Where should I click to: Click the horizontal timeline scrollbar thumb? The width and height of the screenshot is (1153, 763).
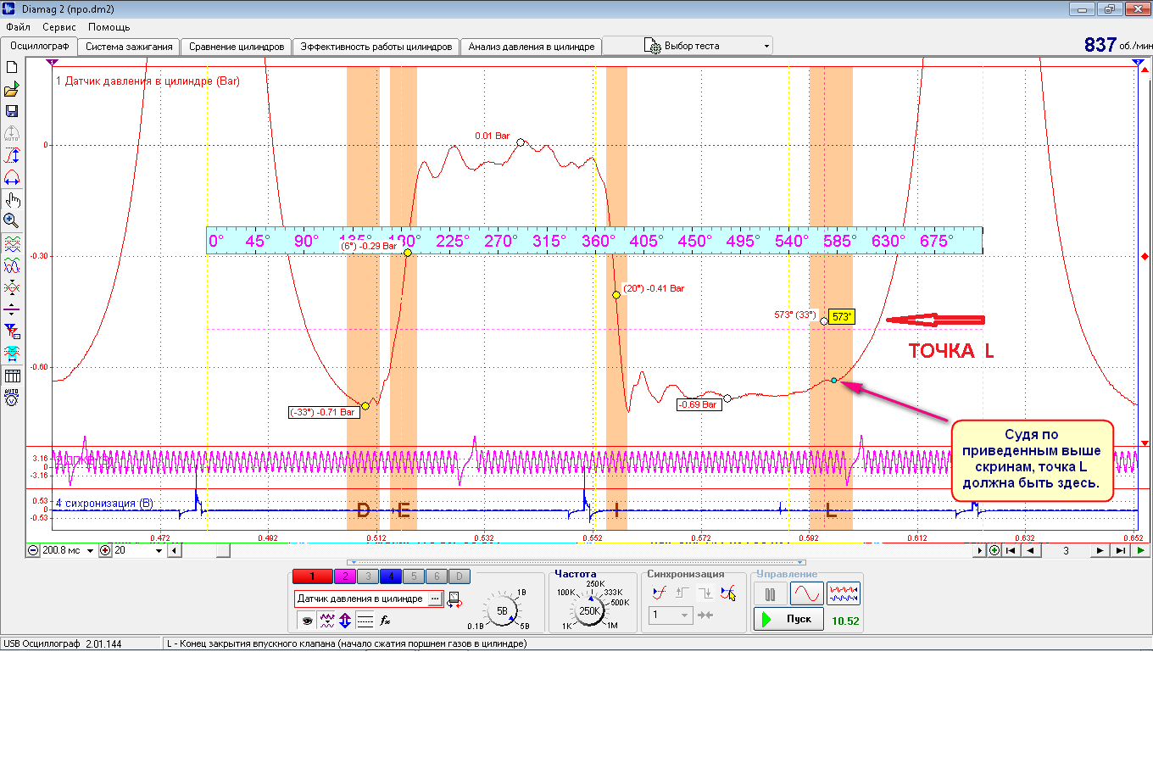click(222, 551)
